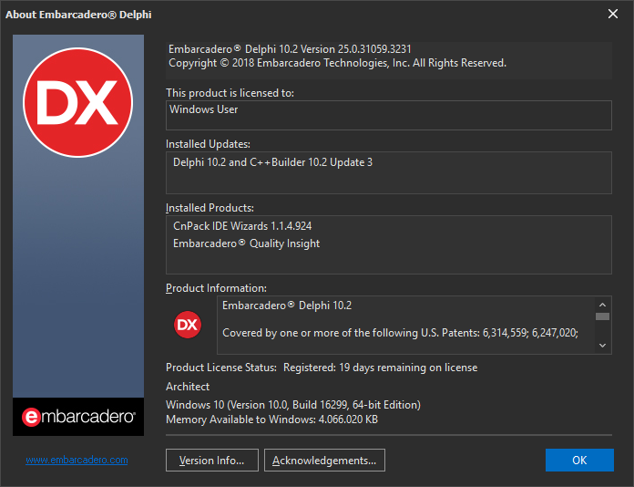Open the www.embarcadero.com link
The image size is (634, 487).
coord(77,460)
